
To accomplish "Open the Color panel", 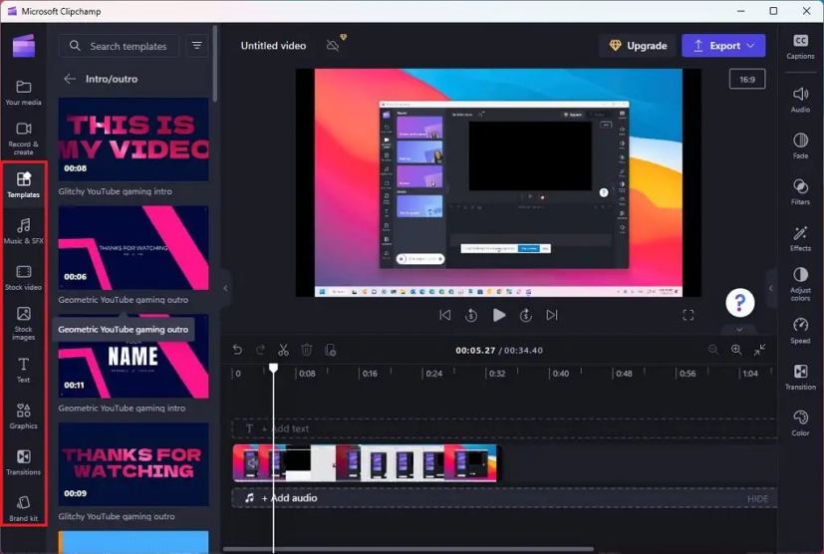I will 800,423.
